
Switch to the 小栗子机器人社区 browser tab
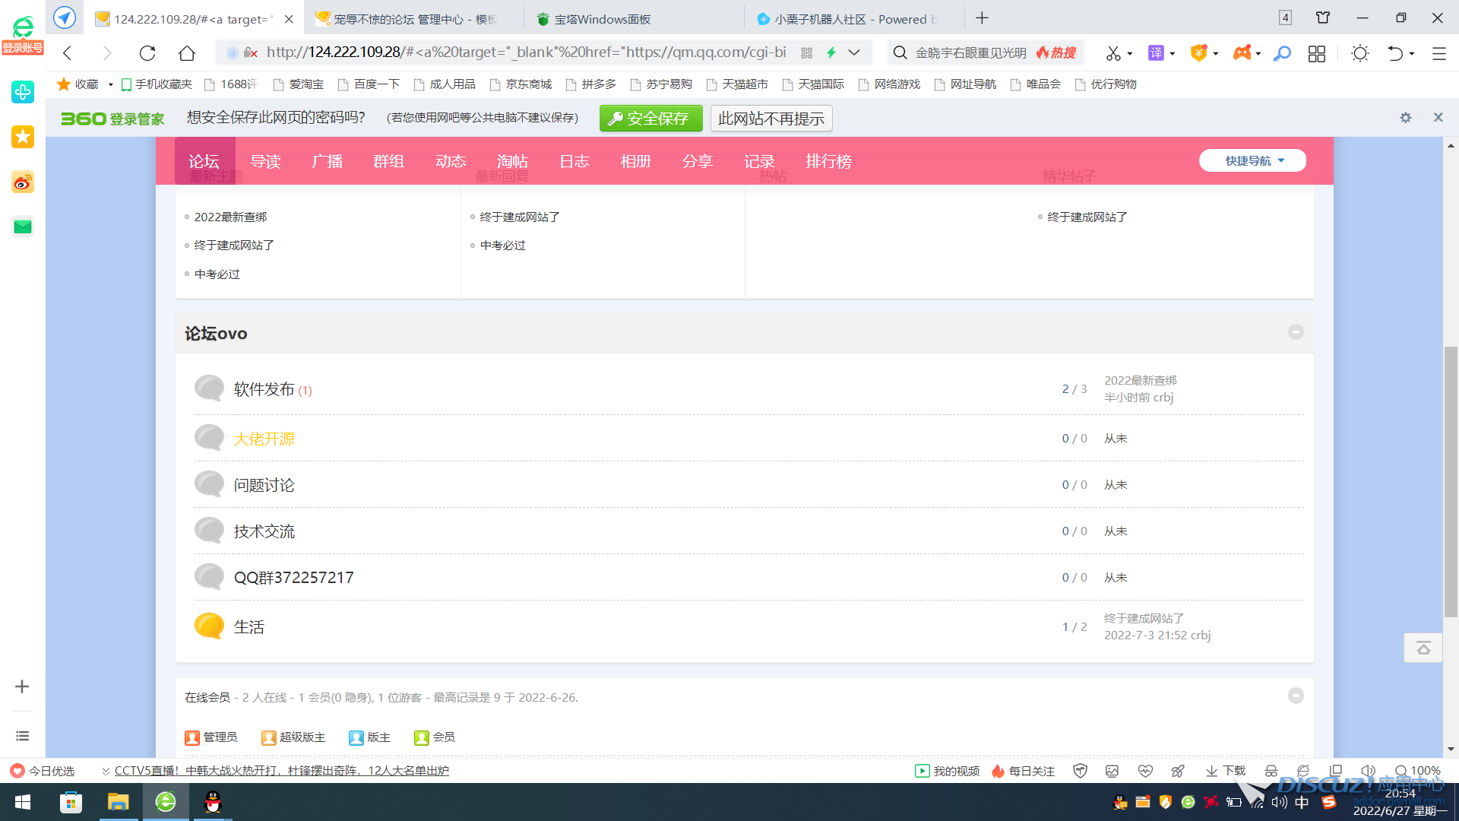[855, 18]
